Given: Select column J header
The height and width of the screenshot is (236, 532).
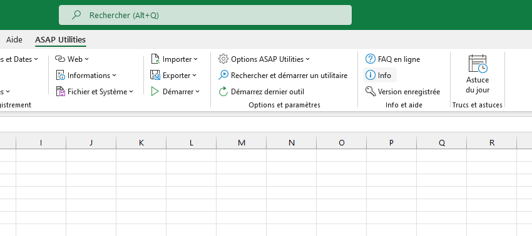Looking at the screenshot, I should tap(91, 143).
